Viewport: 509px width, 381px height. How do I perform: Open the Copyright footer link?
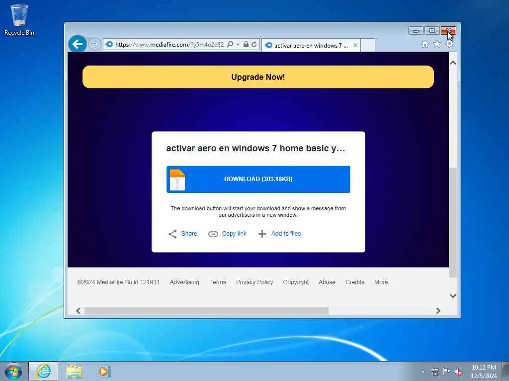tap(296, 282)
